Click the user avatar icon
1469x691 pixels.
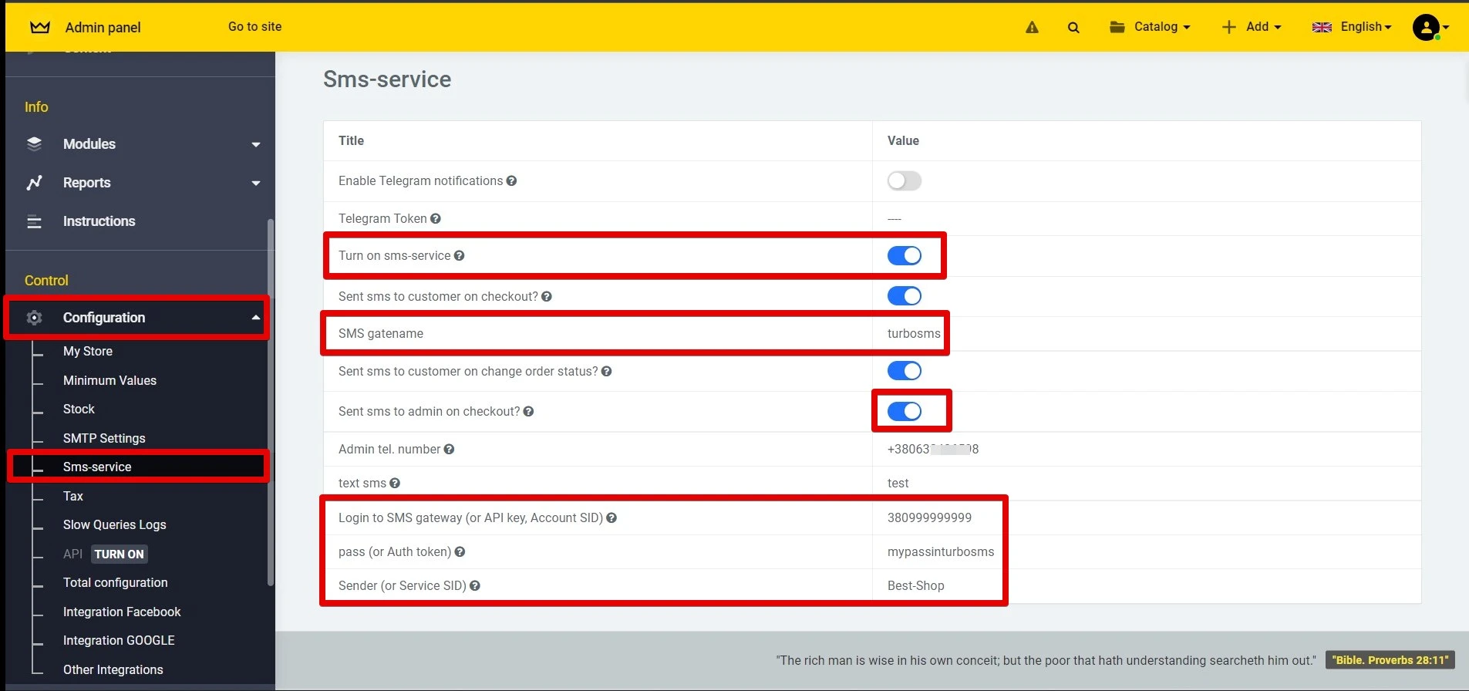[1426, 28]
